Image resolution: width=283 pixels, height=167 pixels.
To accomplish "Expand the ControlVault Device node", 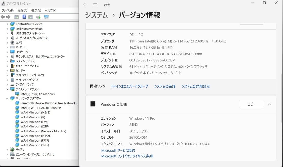I will click(x=7, y=24).
